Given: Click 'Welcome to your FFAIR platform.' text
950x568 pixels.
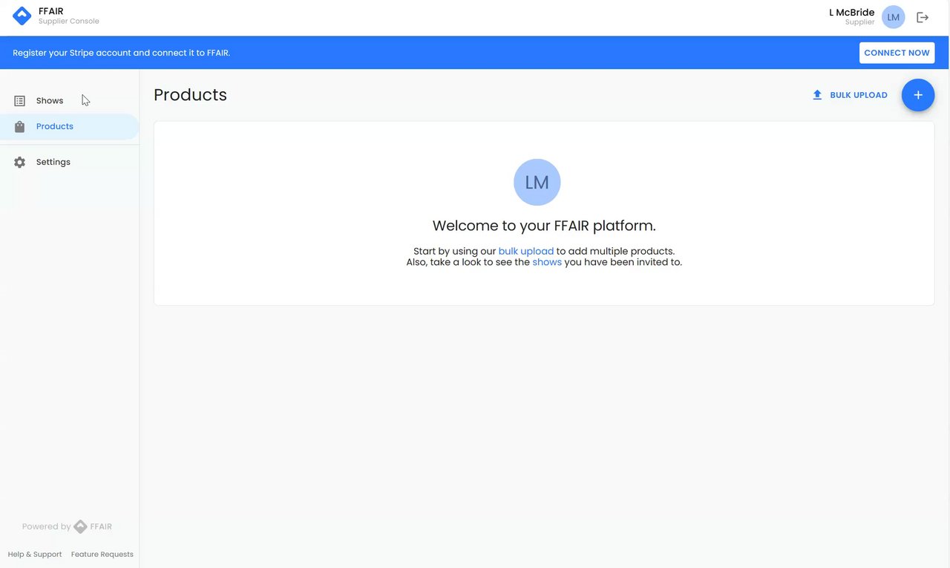Looking at the screenshot, I should [544, 226].
